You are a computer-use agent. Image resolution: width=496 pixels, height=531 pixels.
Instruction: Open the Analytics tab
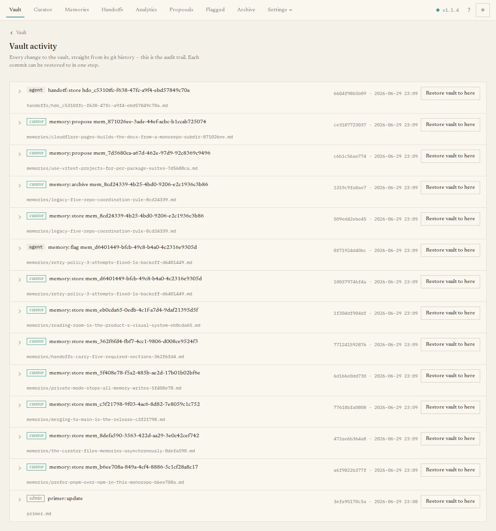pos(146,10)
